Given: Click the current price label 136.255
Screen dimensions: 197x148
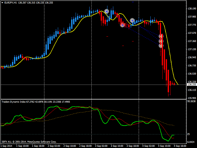Looking at the screenshot, I should [192, 85].
